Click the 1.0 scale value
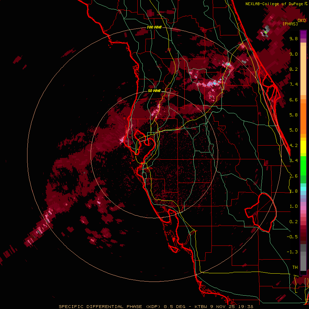 click(294, 206)
